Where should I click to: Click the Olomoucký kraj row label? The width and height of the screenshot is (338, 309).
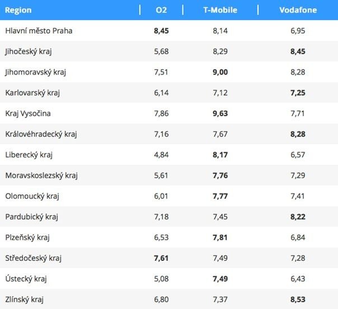click(32, 196)
